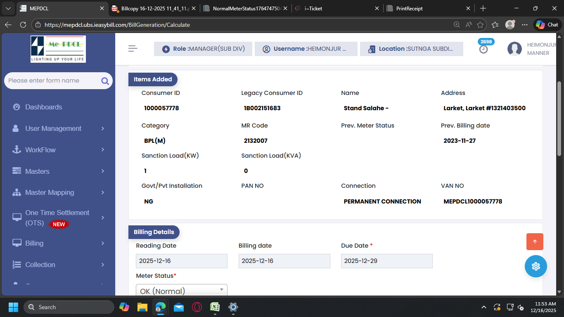Image resolution: width=564 pixels, height=317 pixels.
Task: Open the blue settings gear button
Action: point(536,266)
